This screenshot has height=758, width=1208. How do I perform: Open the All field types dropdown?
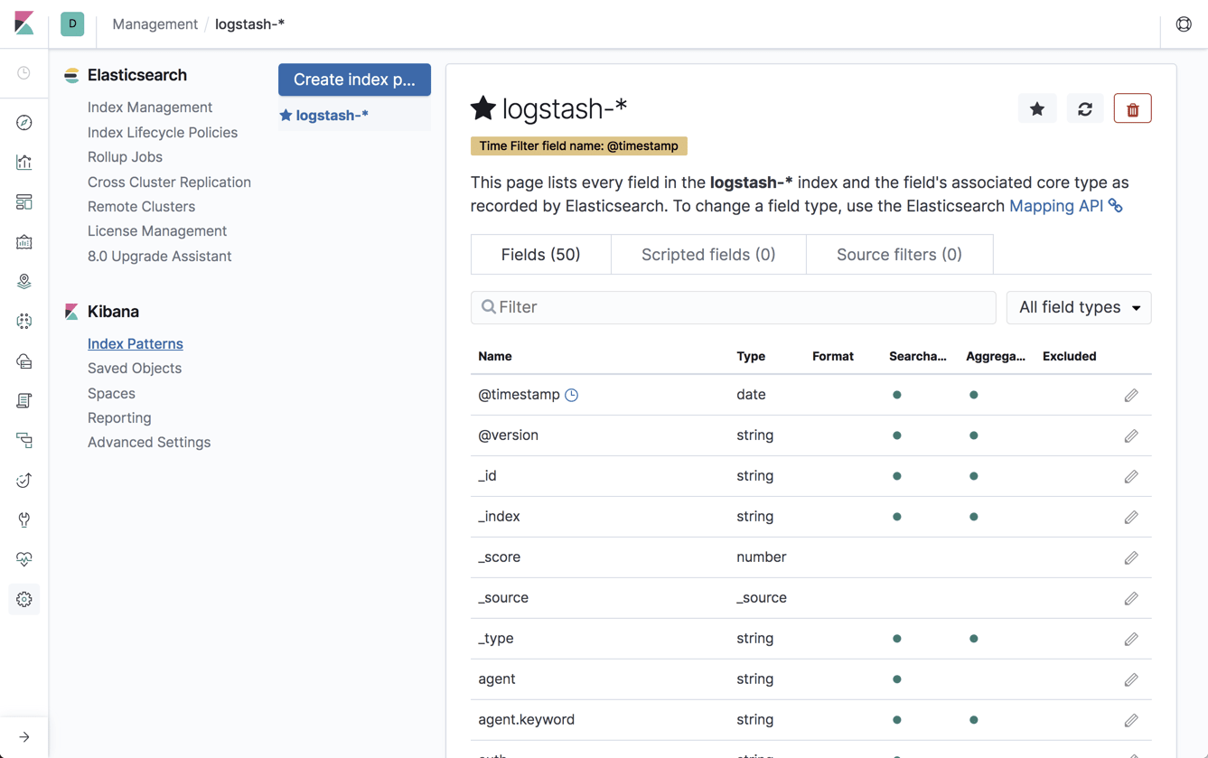click(x=1078, y=308)
